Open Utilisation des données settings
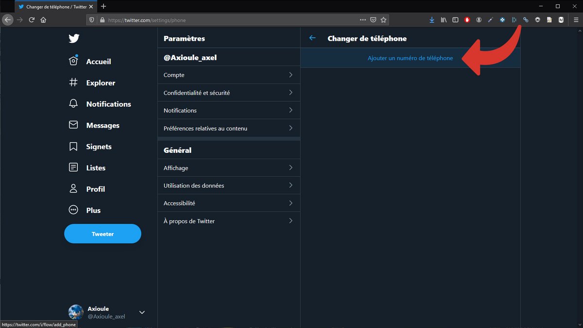This screenshot has height=328, width=583. click(x=229, y=185)
